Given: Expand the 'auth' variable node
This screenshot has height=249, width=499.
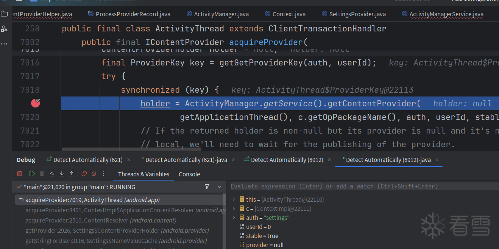Looking at the screenshot, I should click(234, 218).
